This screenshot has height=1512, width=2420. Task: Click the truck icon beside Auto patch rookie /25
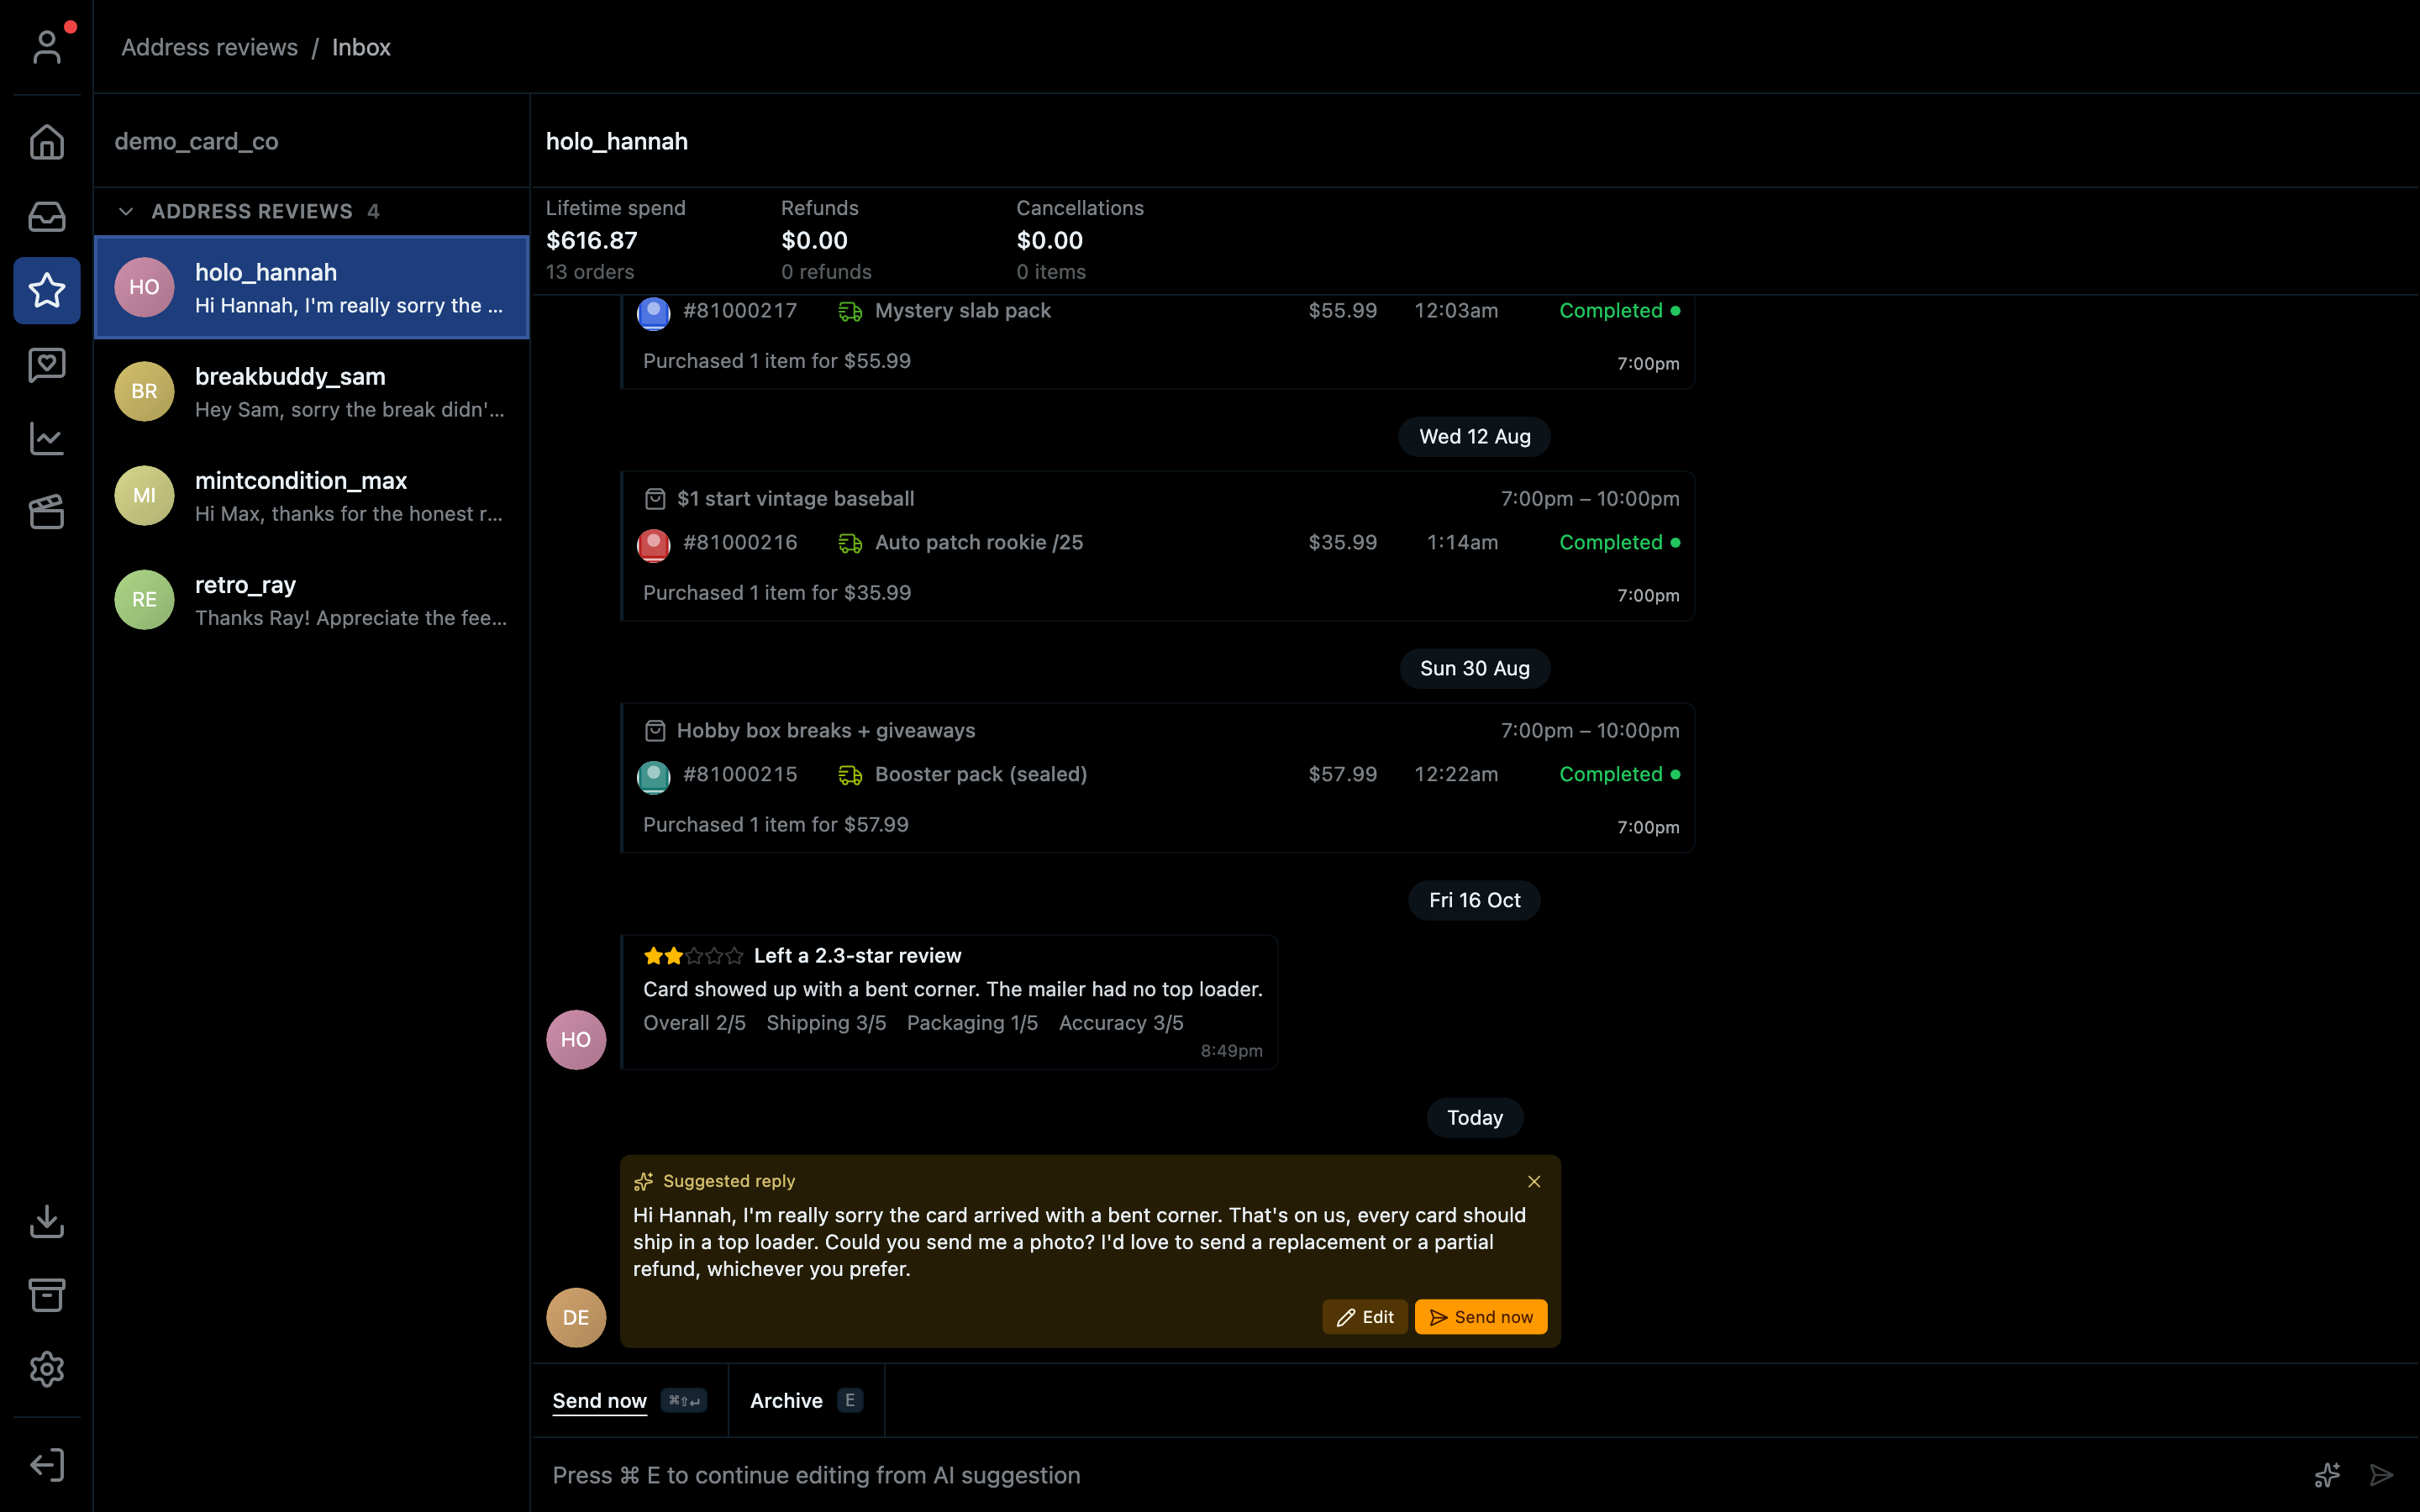point(850,543)
